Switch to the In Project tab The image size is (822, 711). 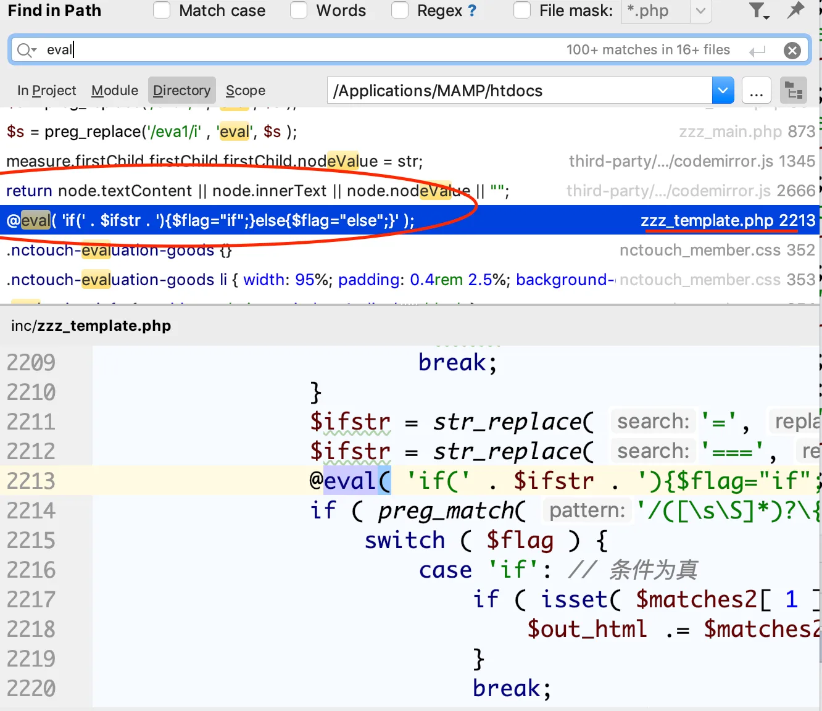(46, 91)
